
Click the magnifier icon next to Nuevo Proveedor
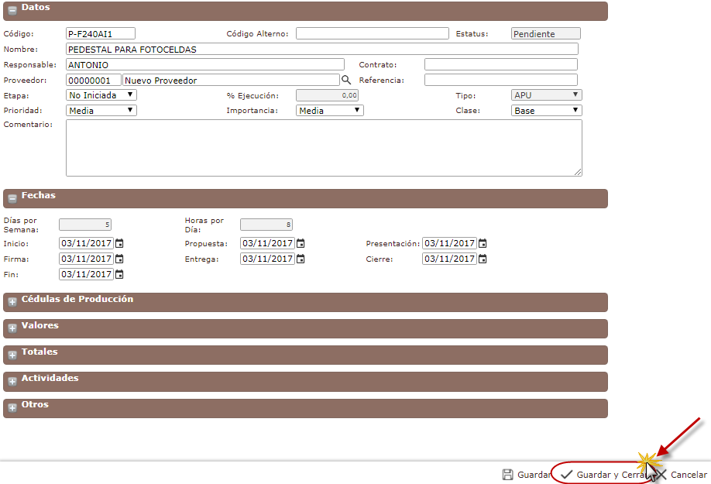point(346,80)
